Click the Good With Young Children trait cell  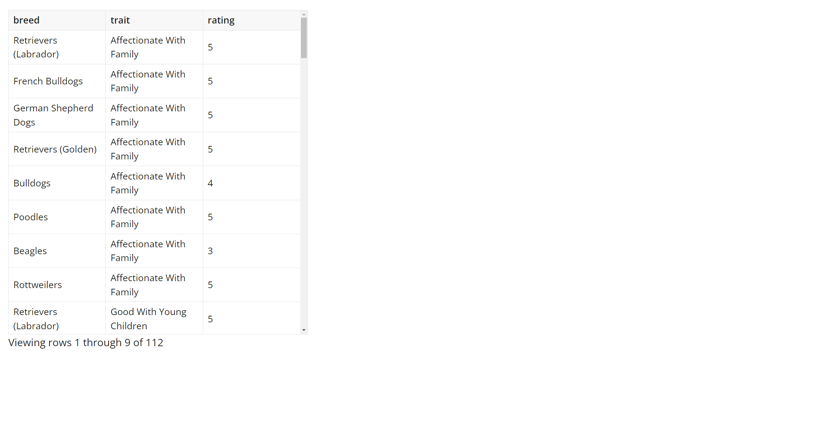154,319
